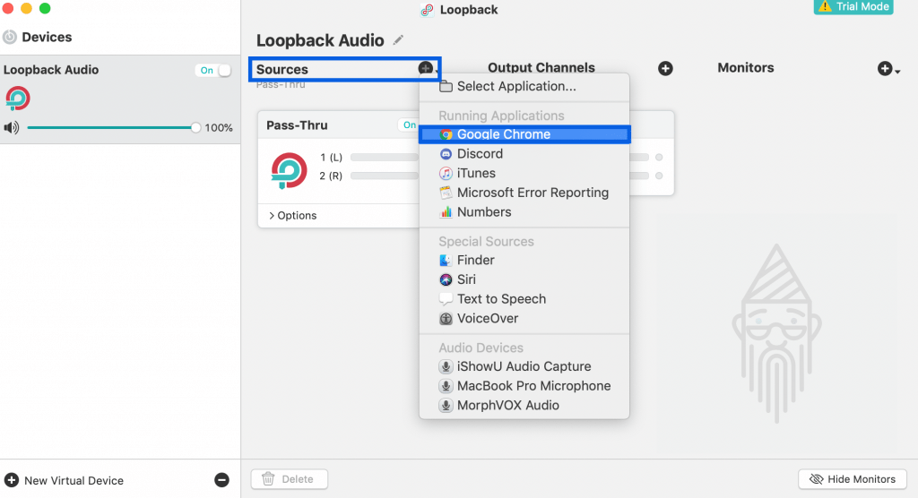The width and height of the screenshot is (918, 498).
Task: Choose Text to Speech source
Action: (524, 299)
